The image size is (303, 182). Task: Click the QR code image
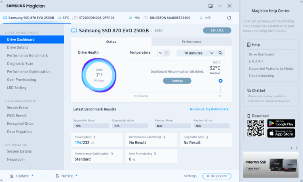tap(256, 128)
